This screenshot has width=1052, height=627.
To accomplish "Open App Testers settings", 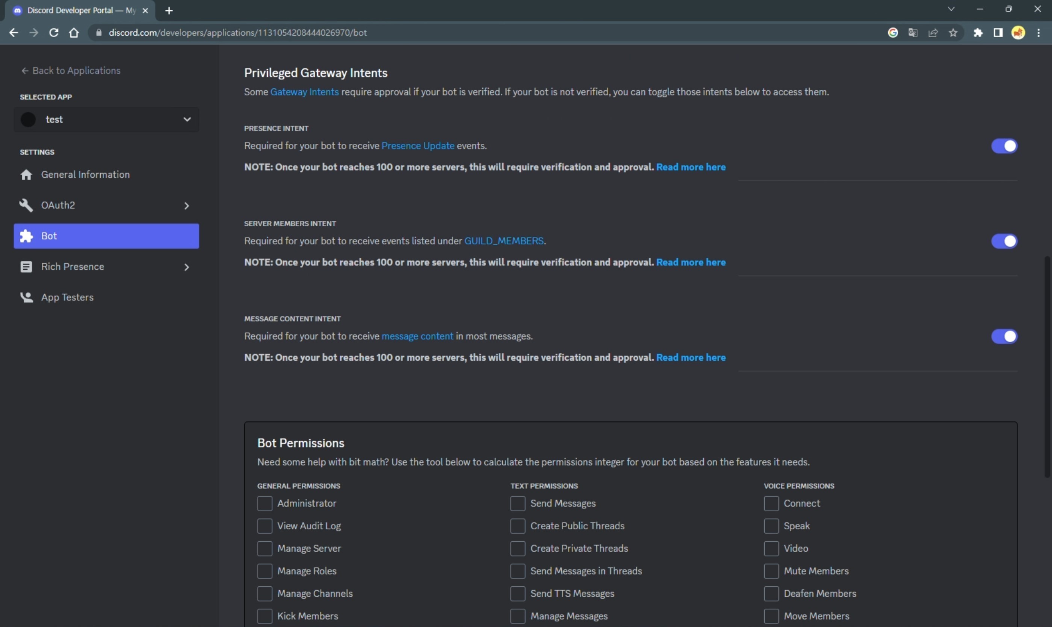I will [106, 298].
